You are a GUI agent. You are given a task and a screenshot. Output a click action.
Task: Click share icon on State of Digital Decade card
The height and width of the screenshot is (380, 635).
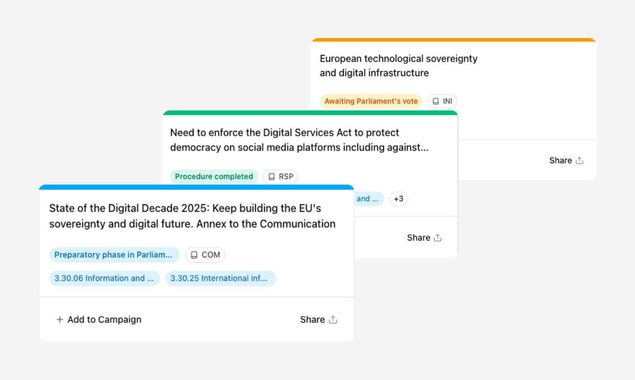coord(333,319)
